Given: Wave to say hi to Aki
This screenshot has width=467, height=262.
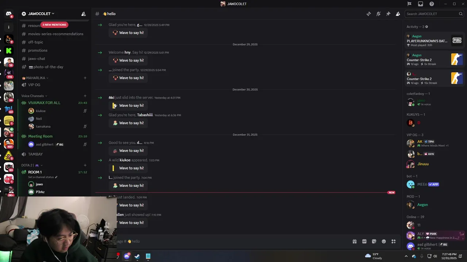Looking at the screenshot, I should 128,106.
